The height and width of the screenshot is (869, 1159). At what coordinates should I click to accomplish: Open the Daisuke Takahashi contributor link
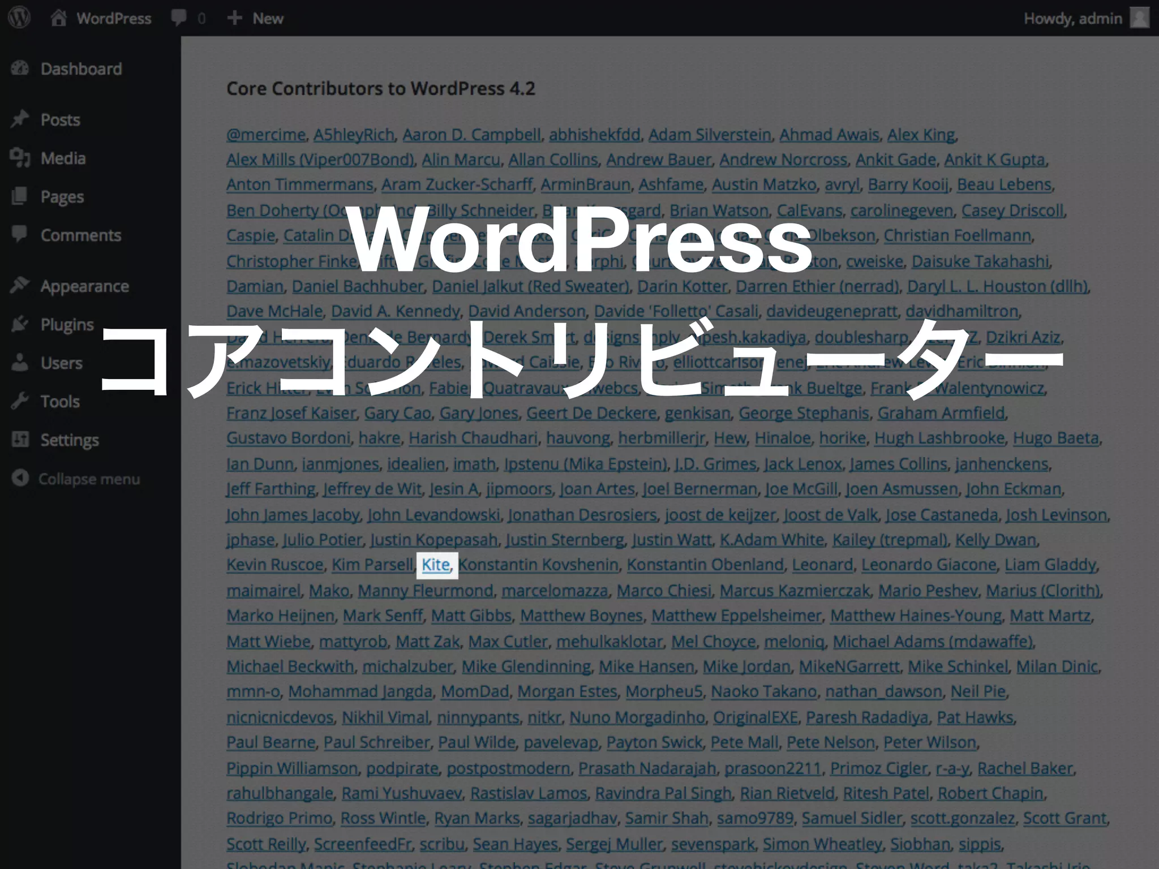pos(980,261)
